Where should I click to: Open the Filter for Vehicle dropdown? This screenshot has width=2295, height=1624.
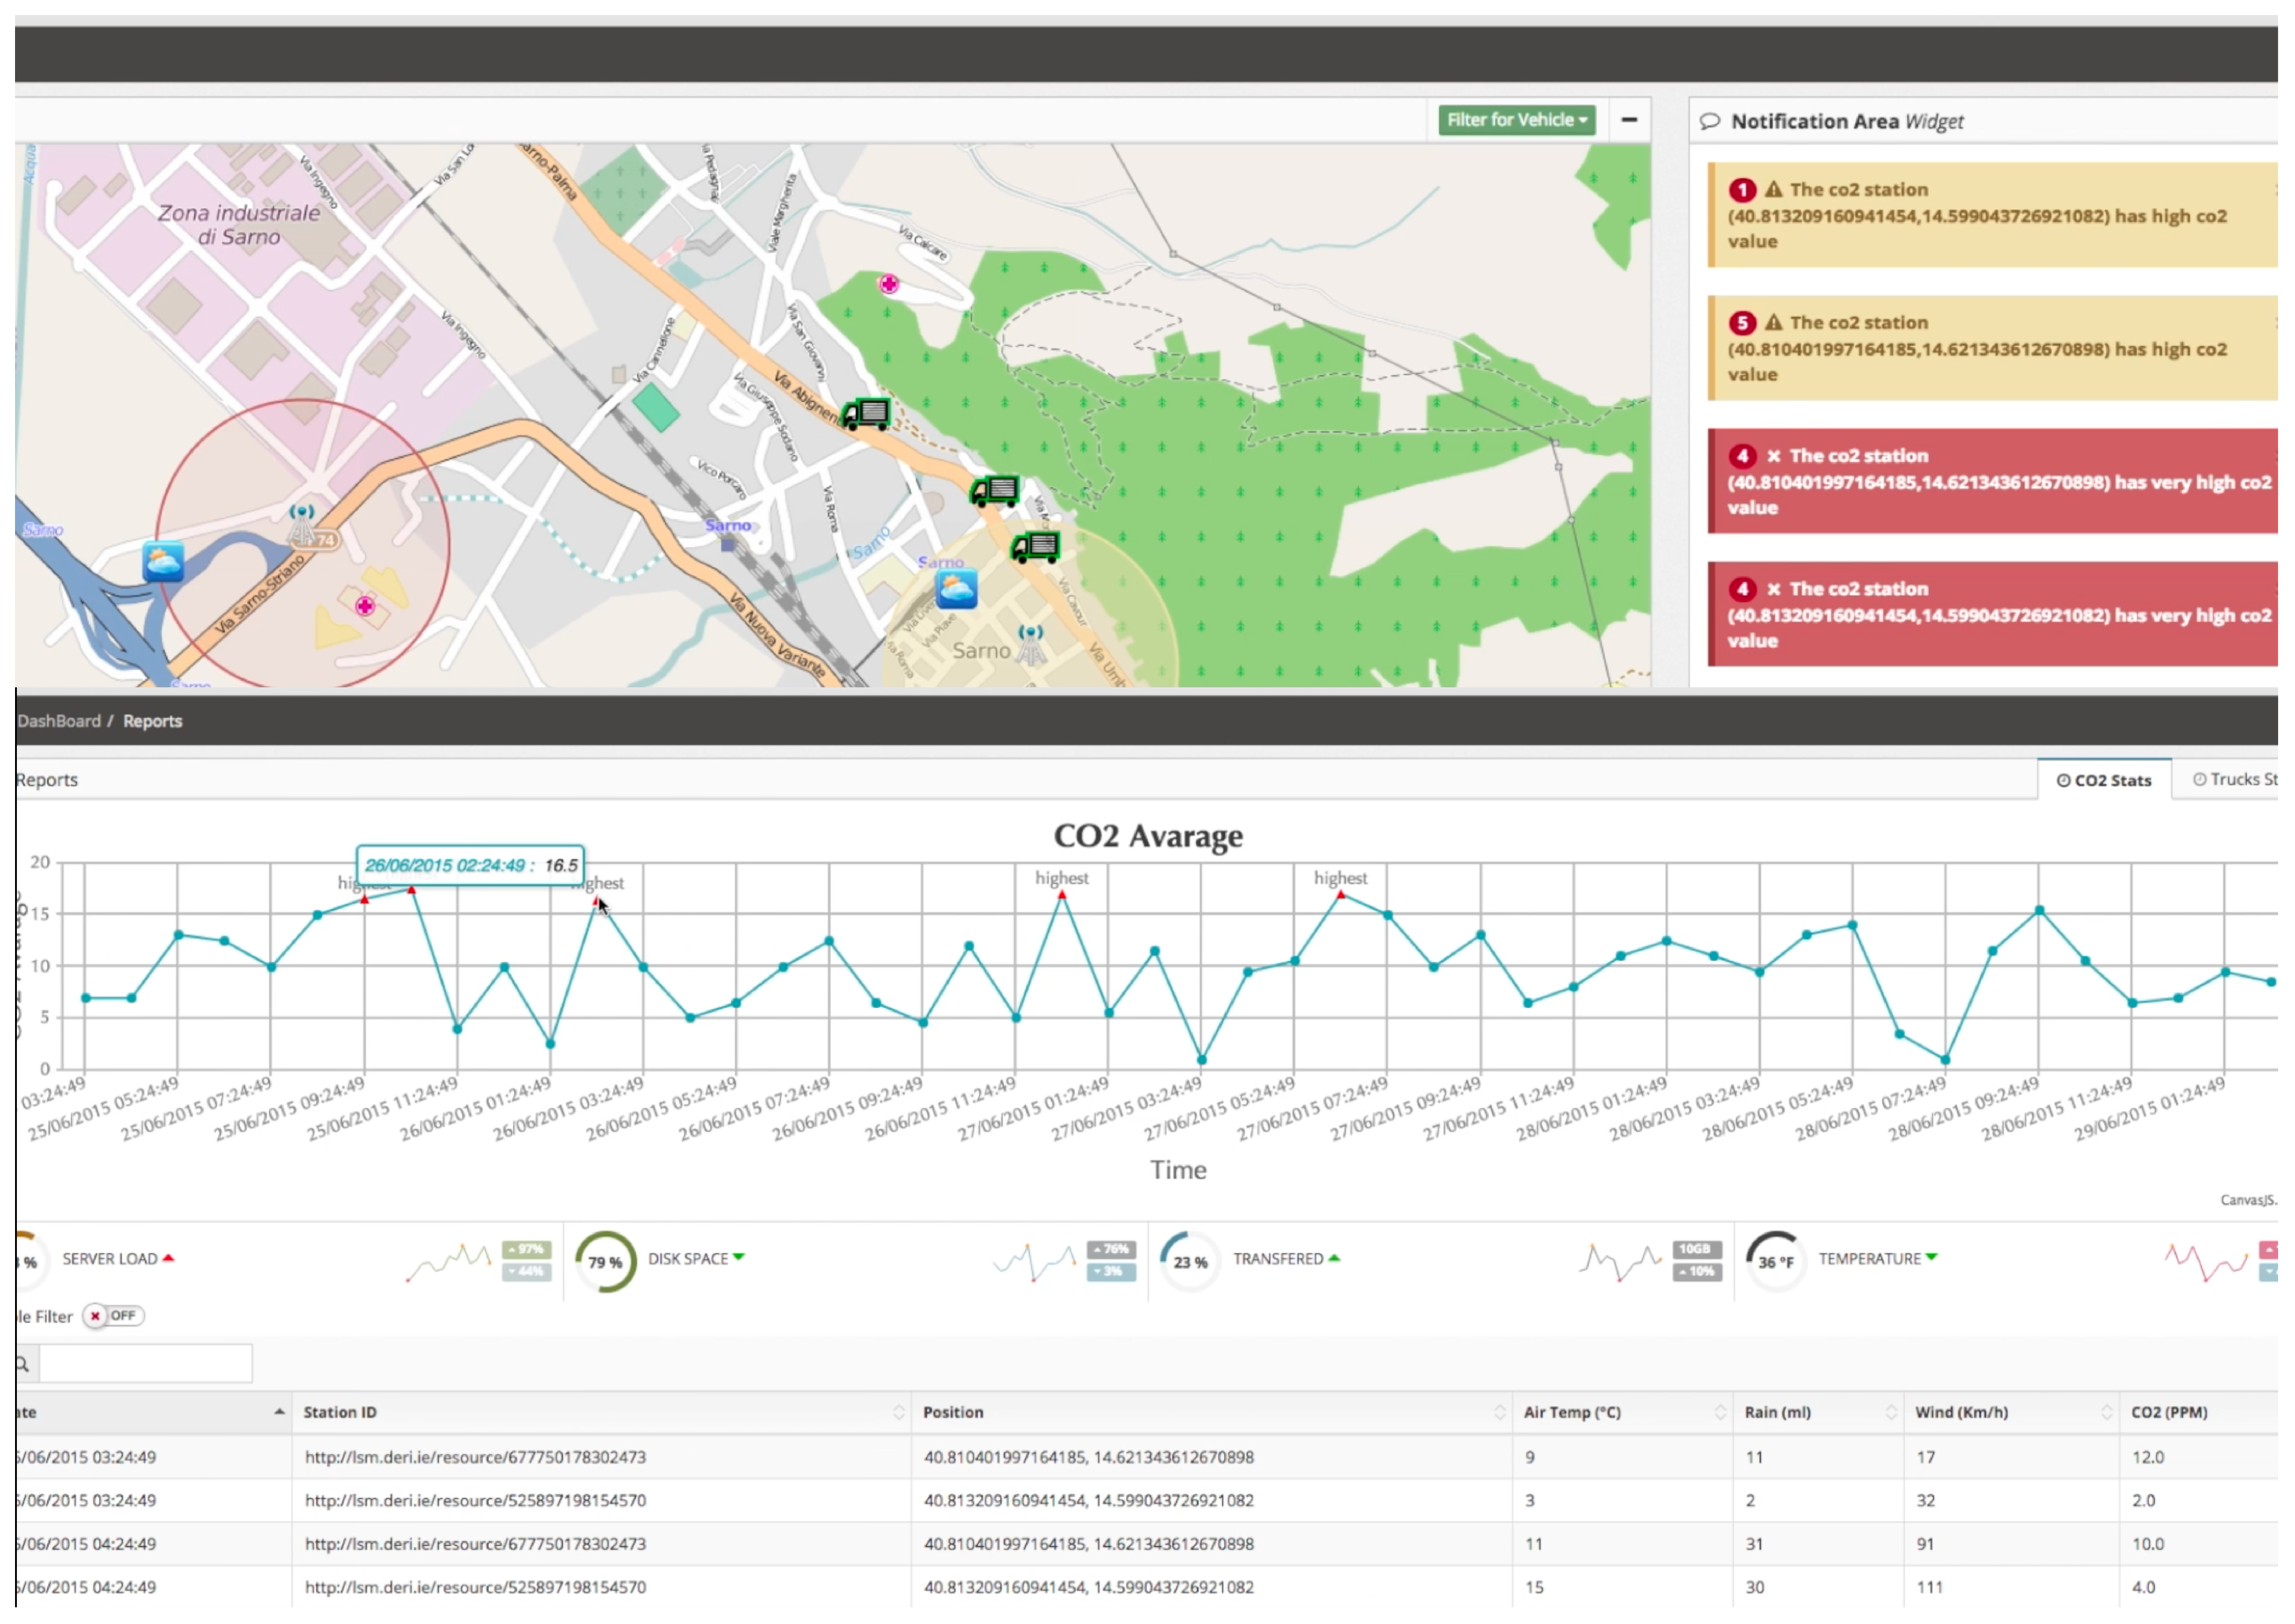pyautogui.click(x=1516, y=120)
